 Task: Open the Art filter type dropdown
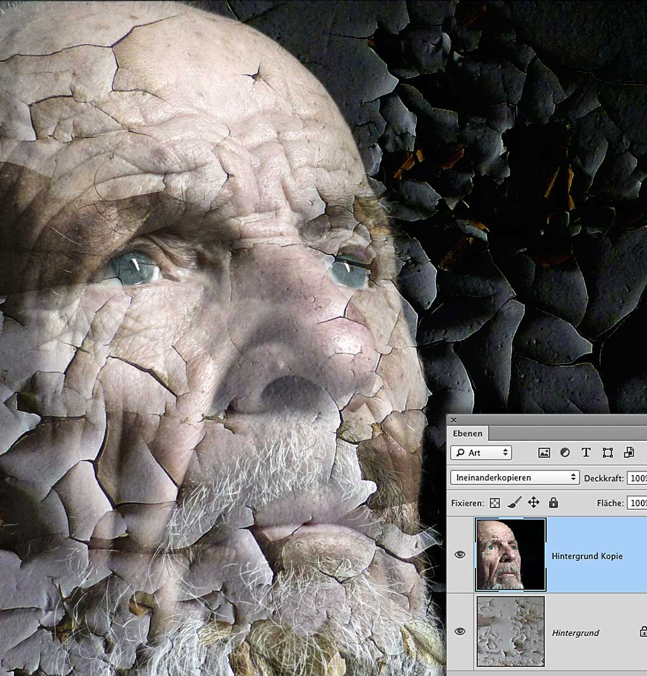coord(481,453)
